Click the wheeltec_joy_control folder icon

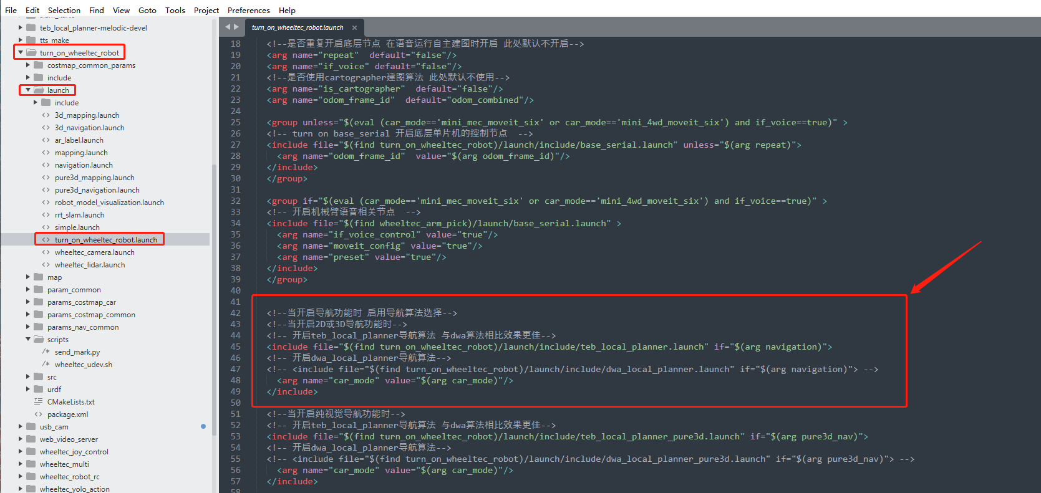[x=31, y=452]
